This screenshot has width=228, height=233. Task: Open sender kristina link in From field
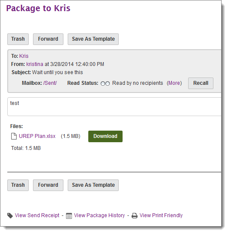[x=35, y=64]
